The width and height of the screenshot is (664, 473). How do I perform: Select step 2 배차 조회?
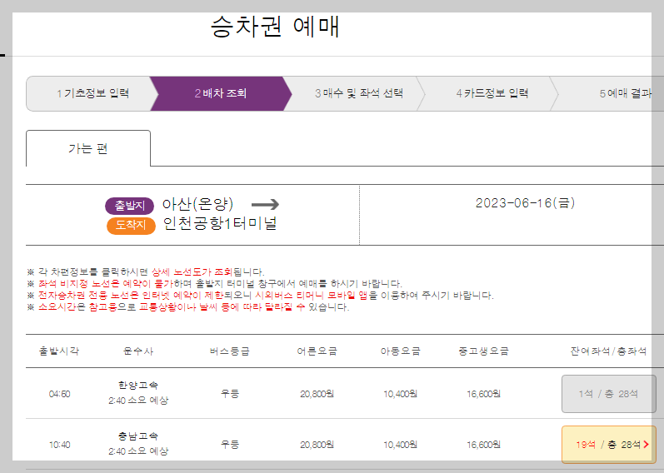(221, 93)
